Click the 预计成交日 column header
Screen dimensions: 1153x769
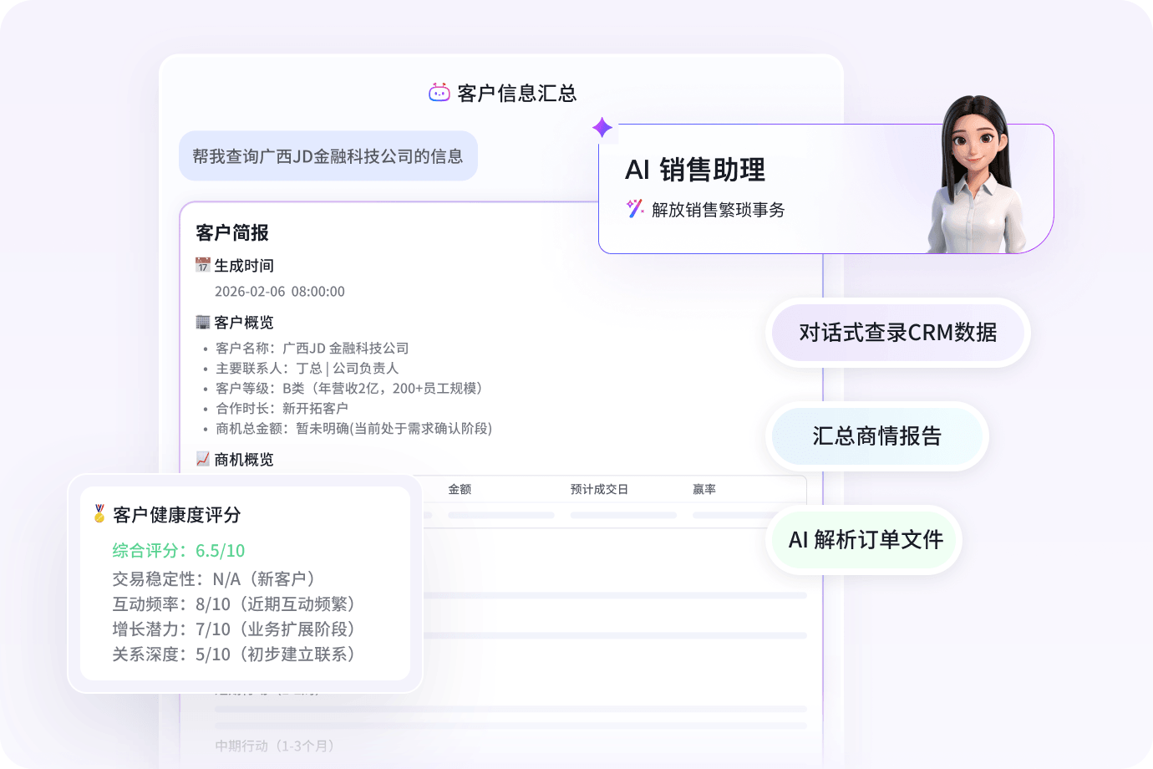(x=599, y=489)
